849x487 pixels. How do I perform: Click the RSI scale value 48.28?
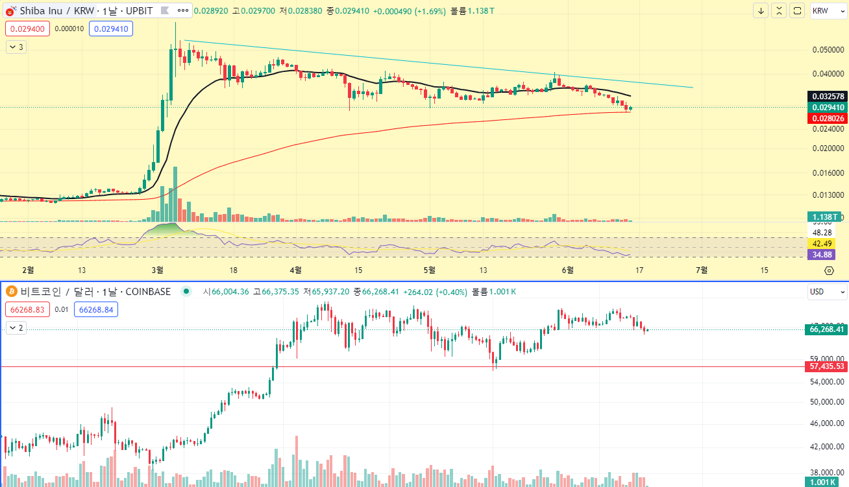[822, 232]
